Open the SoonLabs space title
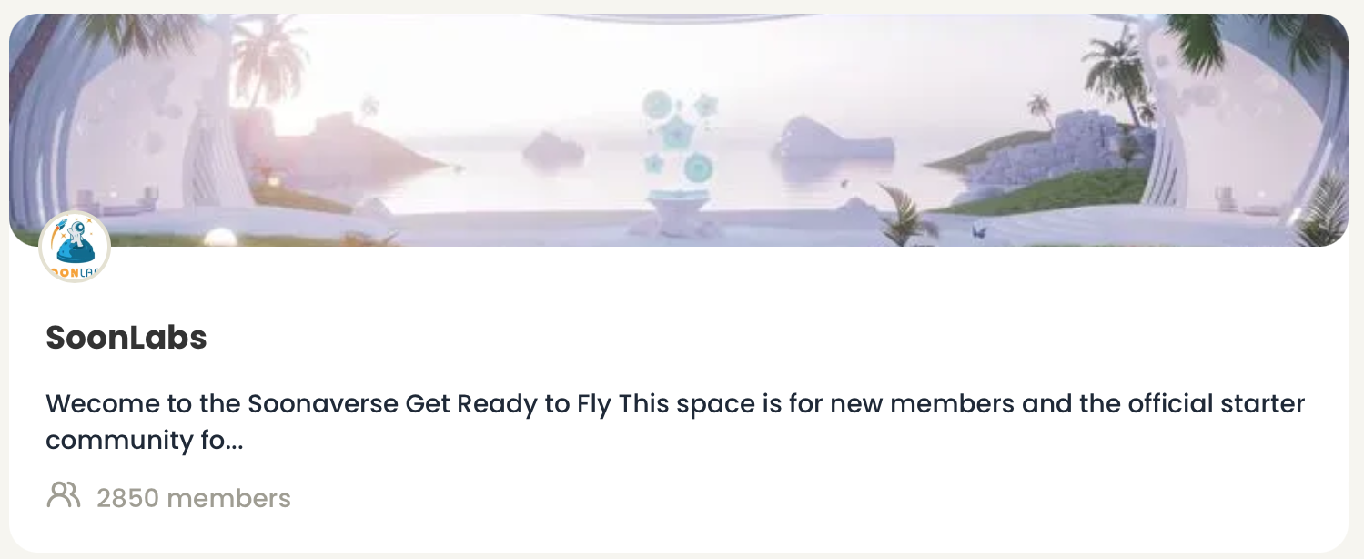Image resolution: width=1364 pixels, height=559 pixels. 126,338
